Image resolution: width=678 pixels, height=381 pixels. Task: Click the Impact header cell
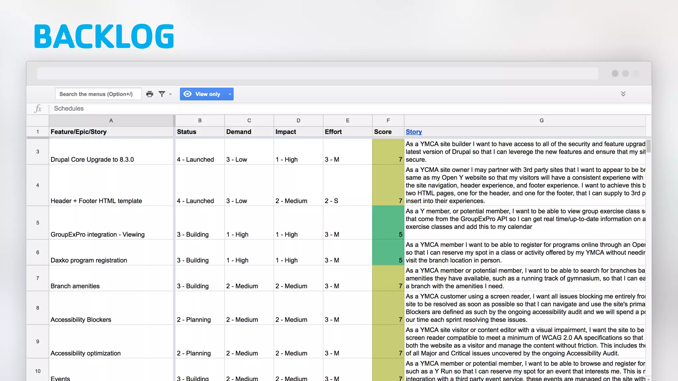pos(299,132)
